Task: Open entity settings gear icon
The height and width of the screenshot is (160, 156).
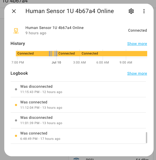Action: (131, 11)
